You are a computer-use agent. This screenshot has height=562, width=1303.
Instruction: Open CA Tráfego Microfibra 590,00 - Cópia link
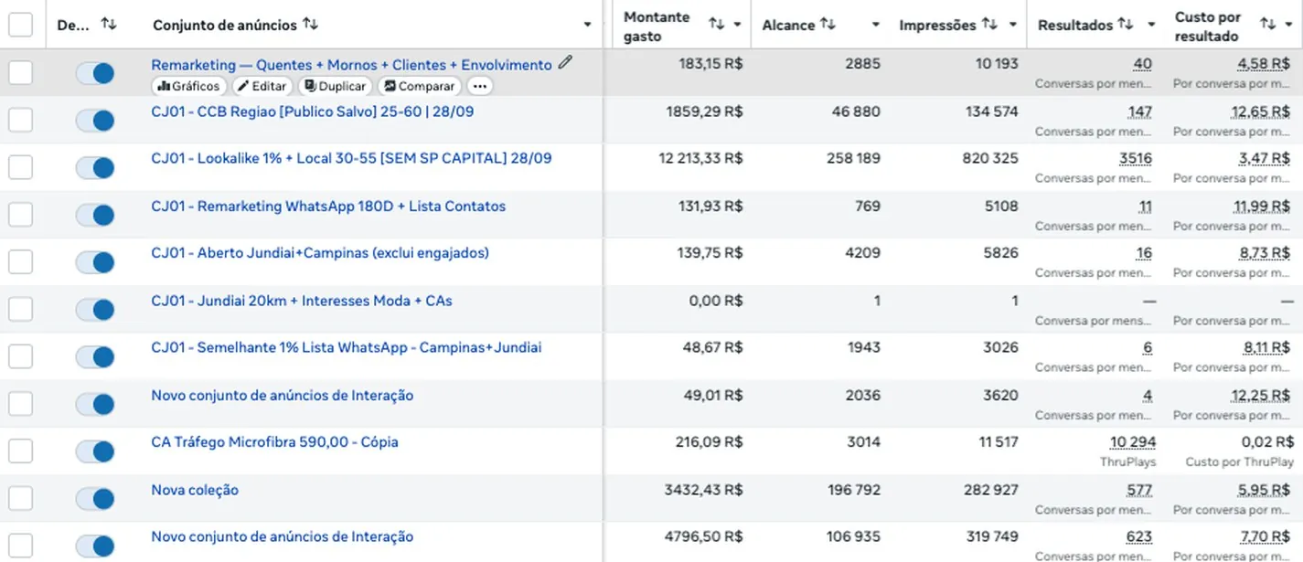(274, 442)
